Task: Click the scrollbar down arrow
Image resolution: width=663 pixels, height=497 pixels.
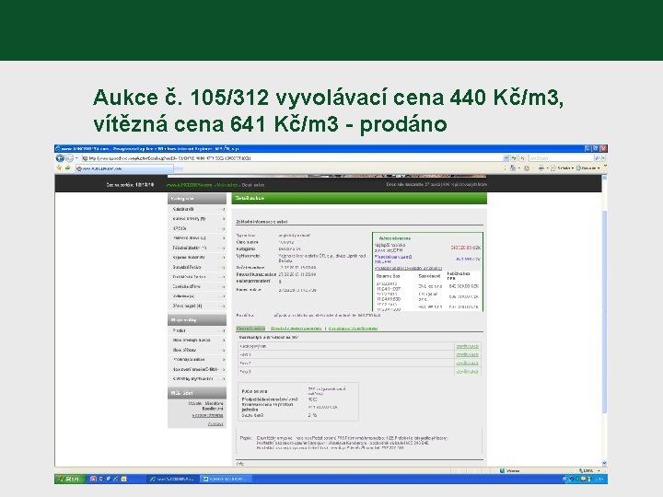Action: [x=604, y=463]
